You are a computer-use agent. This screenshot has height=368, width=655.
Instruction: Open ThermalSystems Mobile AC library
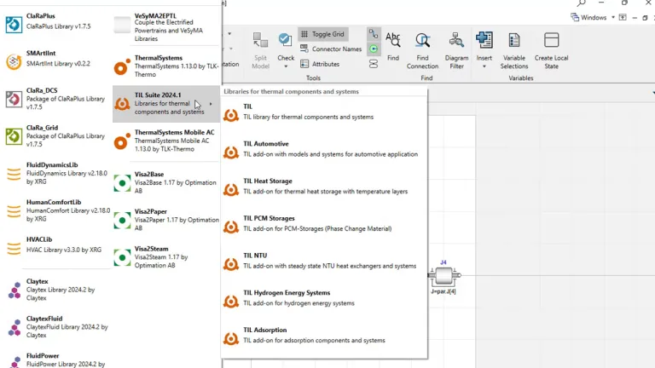point(166,141)
